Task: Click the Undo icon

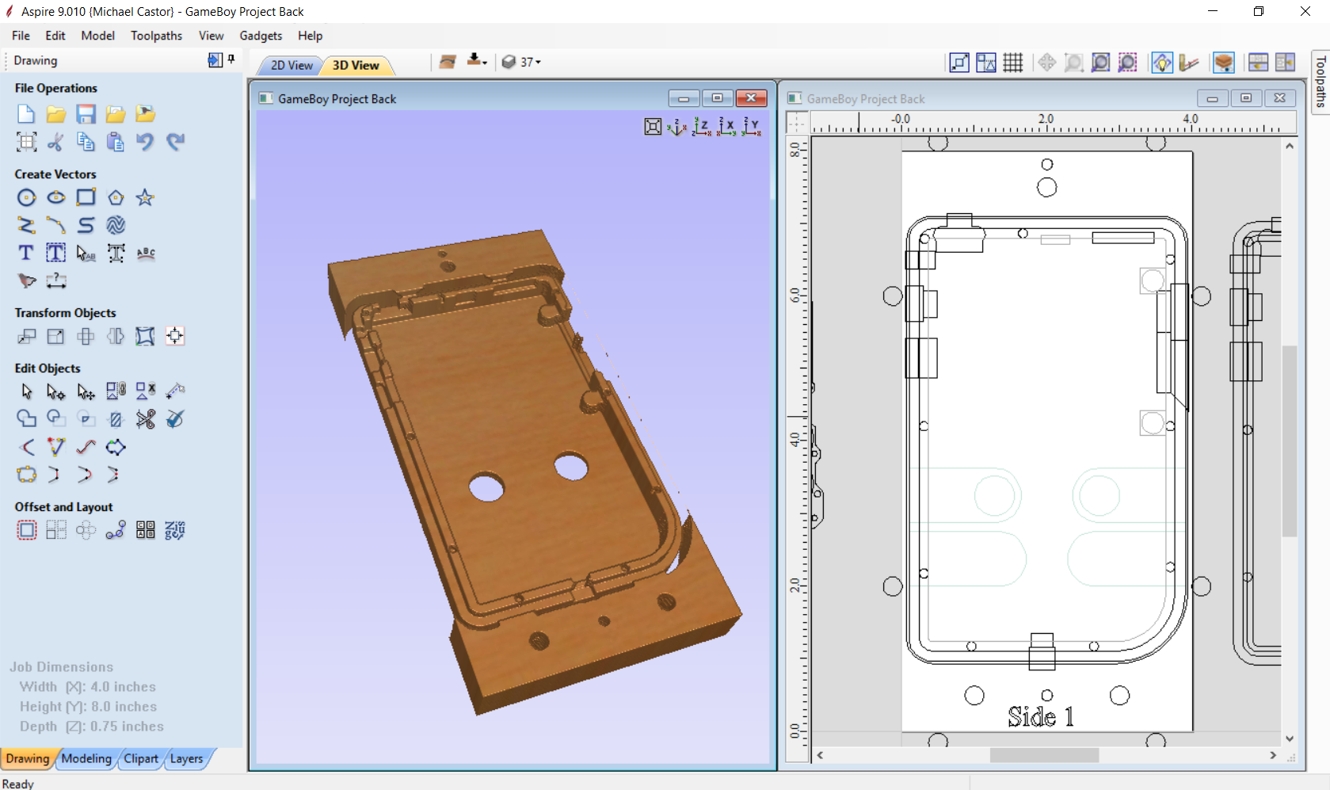Action: point(145,142)
